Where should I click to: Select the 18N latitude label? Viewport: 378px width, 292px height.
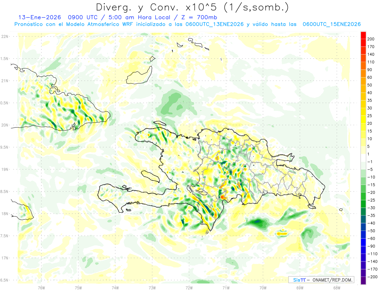[x=5, y=214]
